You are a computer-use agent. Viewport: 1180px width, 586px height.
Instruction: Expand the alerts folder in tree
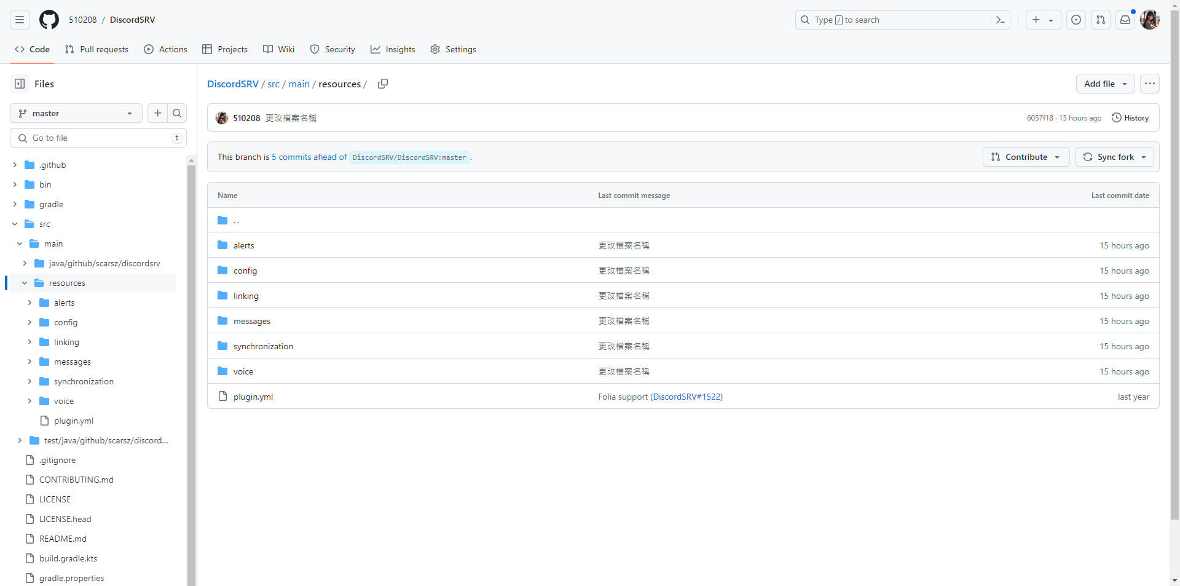(x=29, y=303)
